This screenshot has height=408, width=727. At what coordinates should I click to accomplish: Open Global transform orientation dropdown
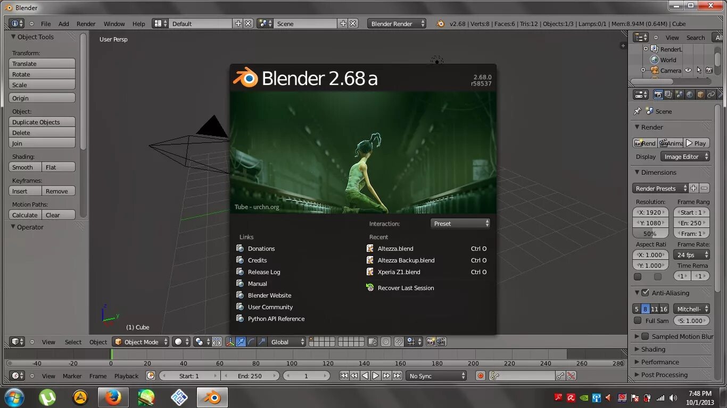pos(288,342)
